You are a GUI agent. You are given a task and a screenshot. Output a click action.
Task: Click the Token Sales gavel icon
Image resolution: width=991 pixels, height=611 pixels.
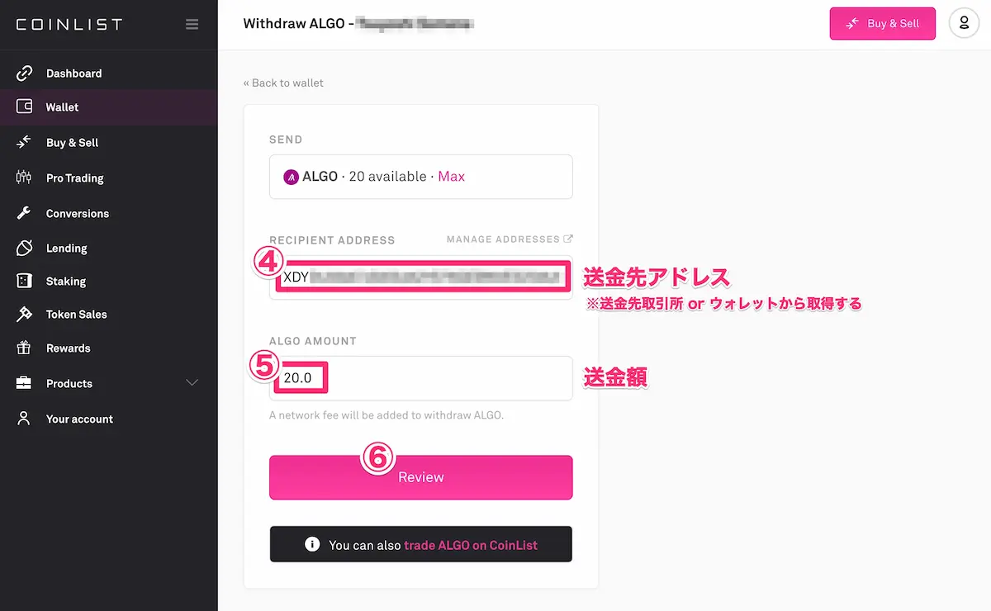[x=24, y=314]
